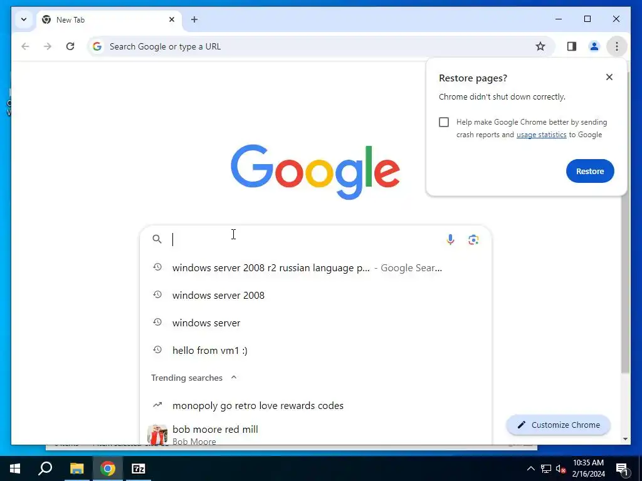Screen dimensions: 642x481
Task: Show hidden system tray icons
Action: 530,468
